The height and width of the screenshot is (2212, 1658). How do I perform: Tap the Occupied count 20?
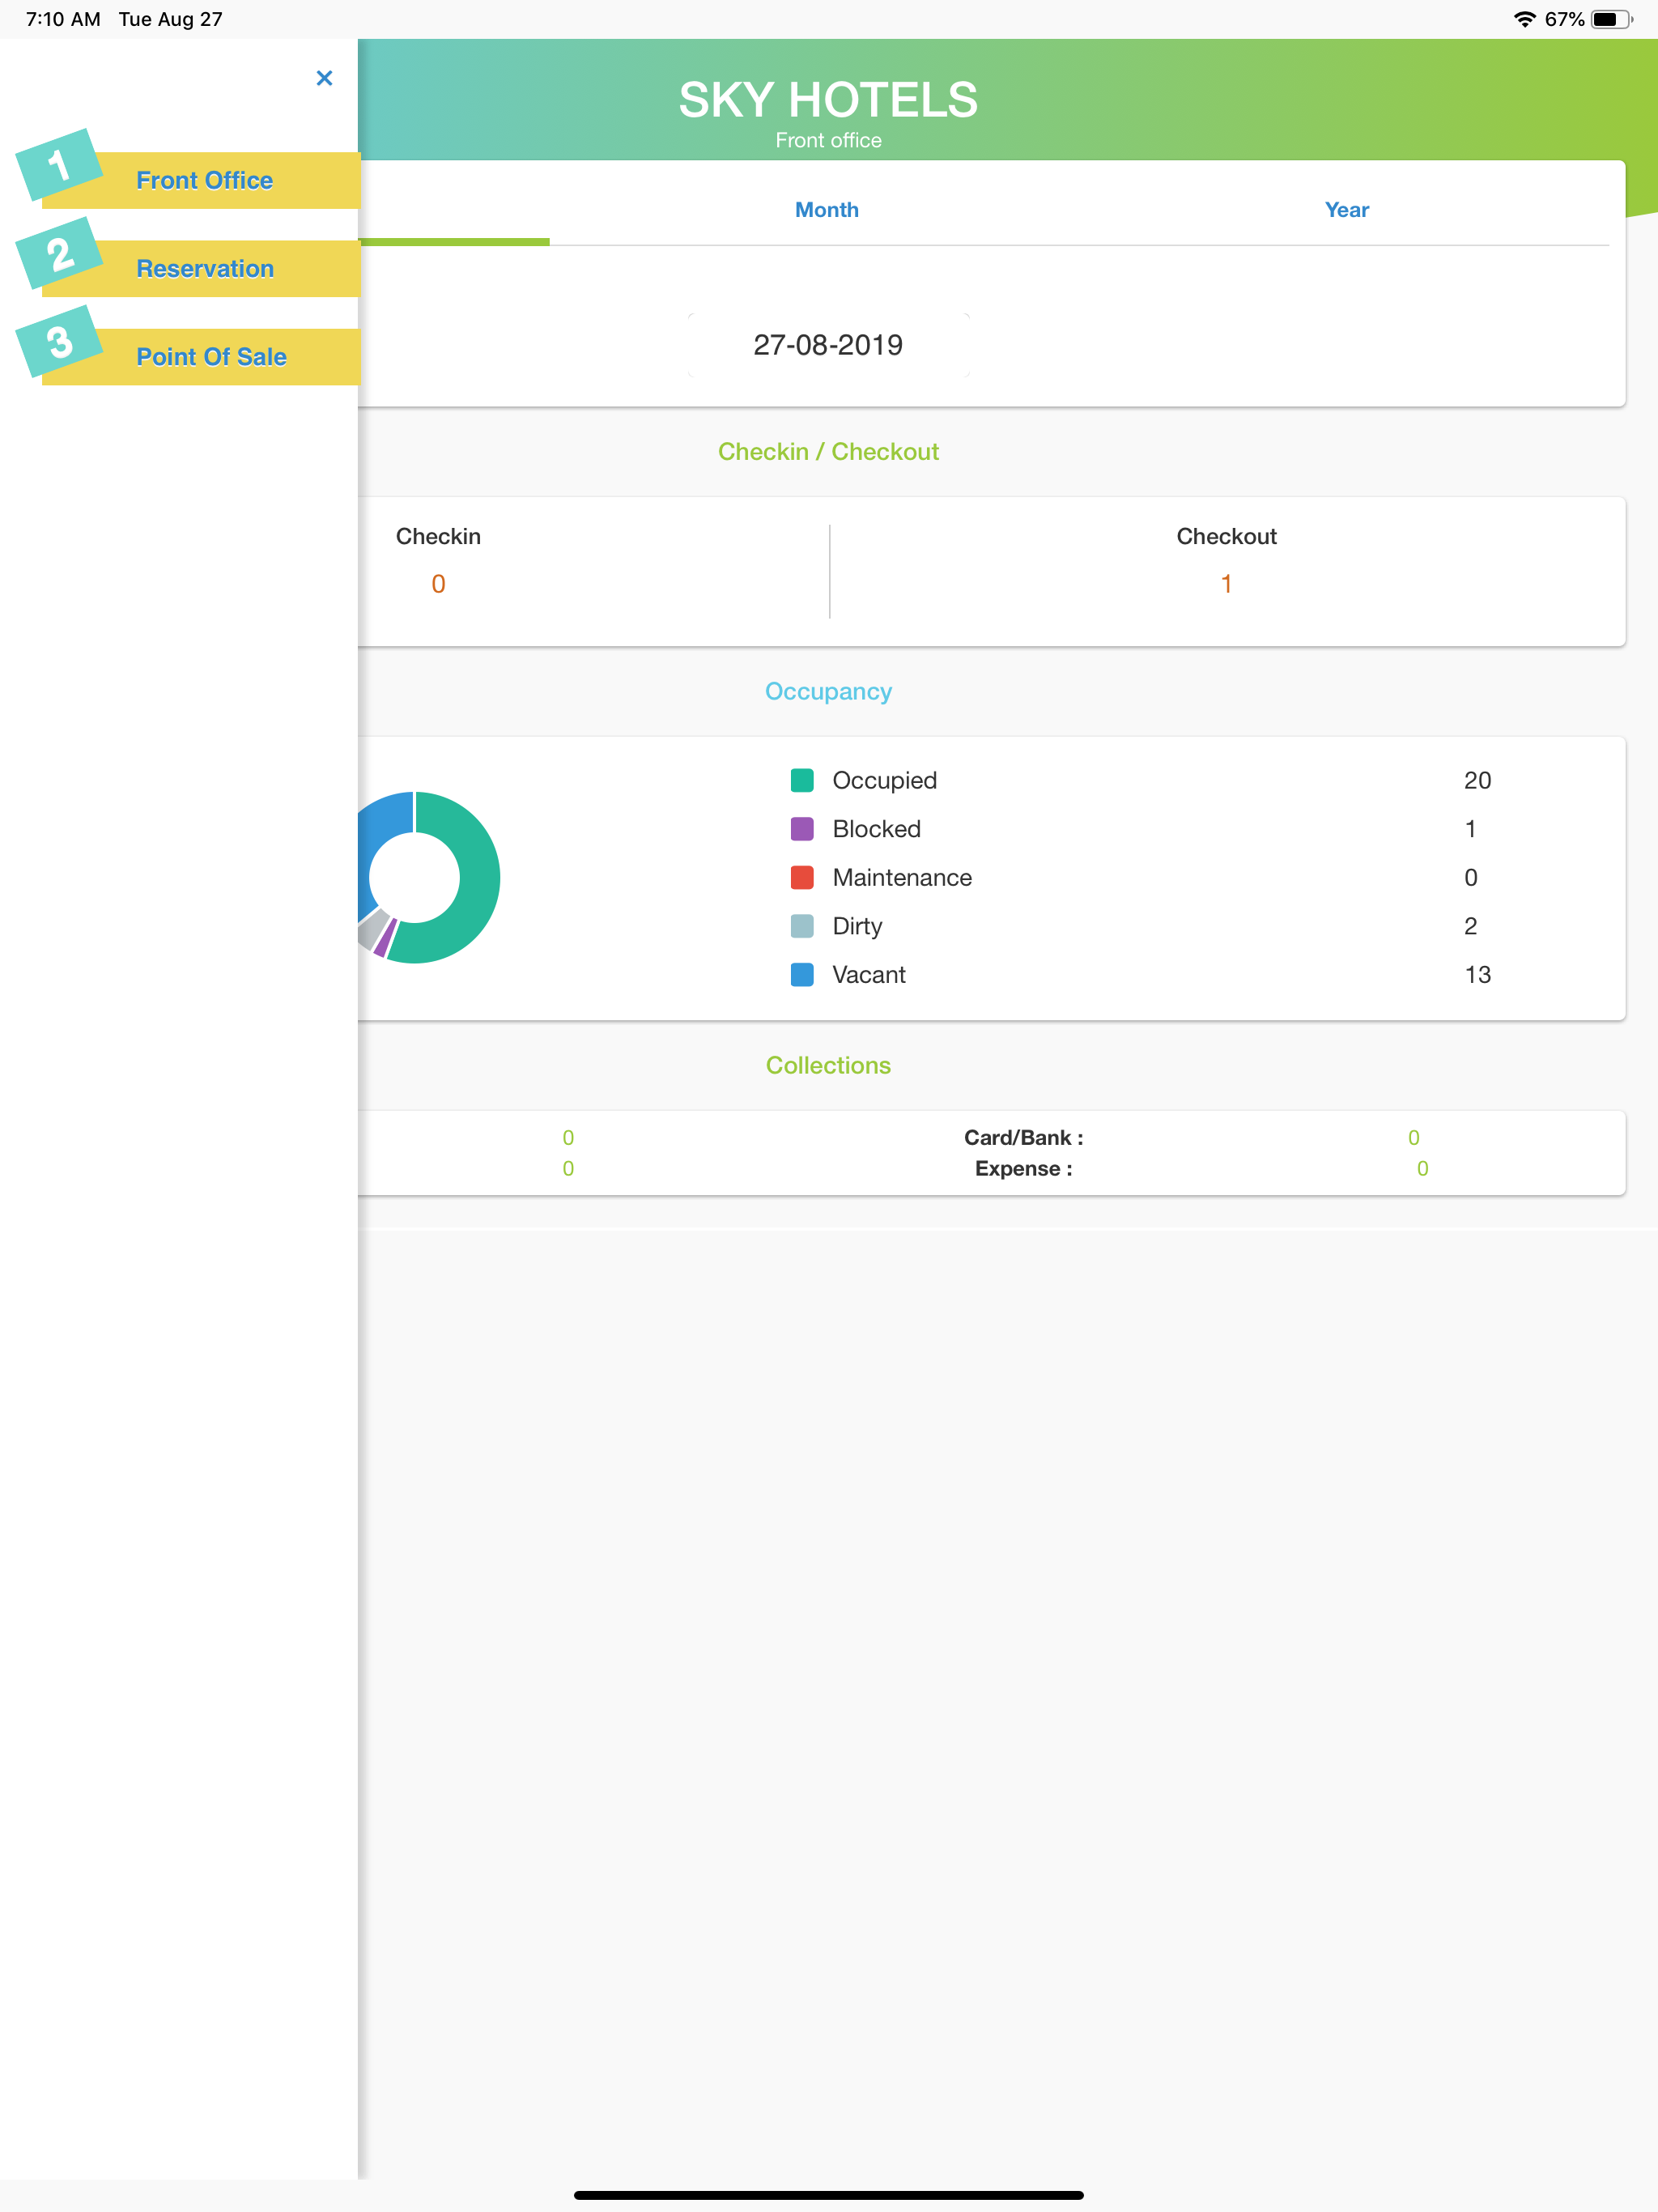pos(1477,780)
